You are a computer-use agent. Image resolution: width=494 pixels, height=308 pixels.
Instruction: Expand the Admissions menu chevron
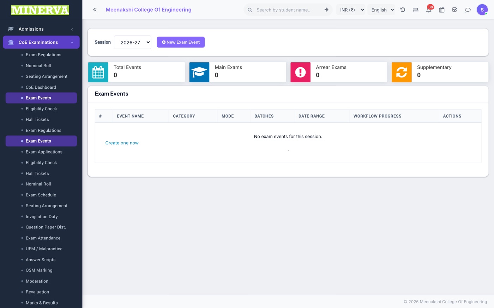tap(72, 29)
